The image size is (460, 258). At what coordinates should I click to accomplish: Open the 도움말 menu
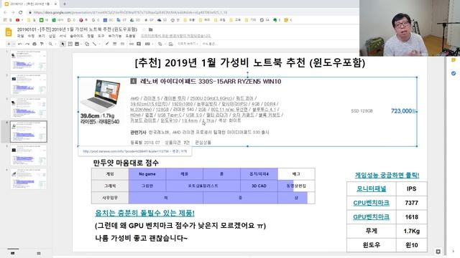coord(131,36)
